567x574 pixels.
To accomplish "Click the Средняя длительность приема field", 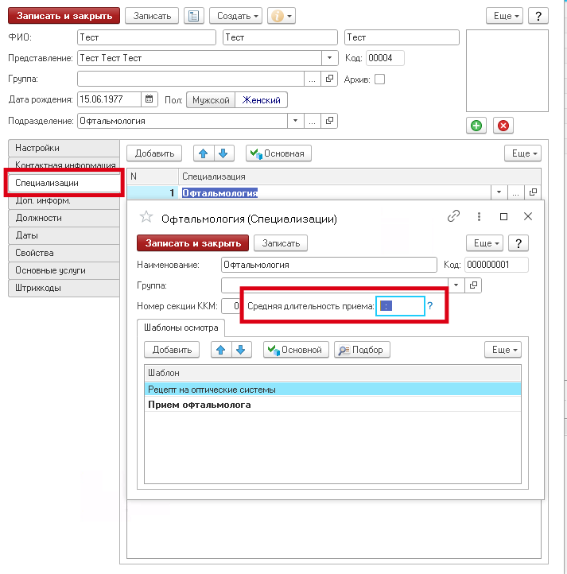I will point(400,305).
